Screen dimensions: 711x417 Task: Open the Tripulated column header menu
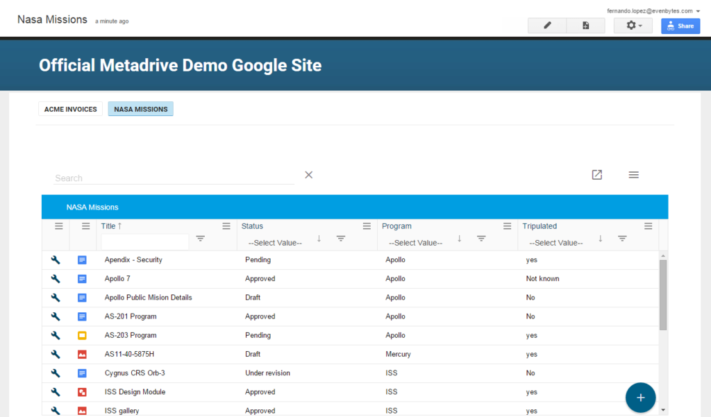648,225
